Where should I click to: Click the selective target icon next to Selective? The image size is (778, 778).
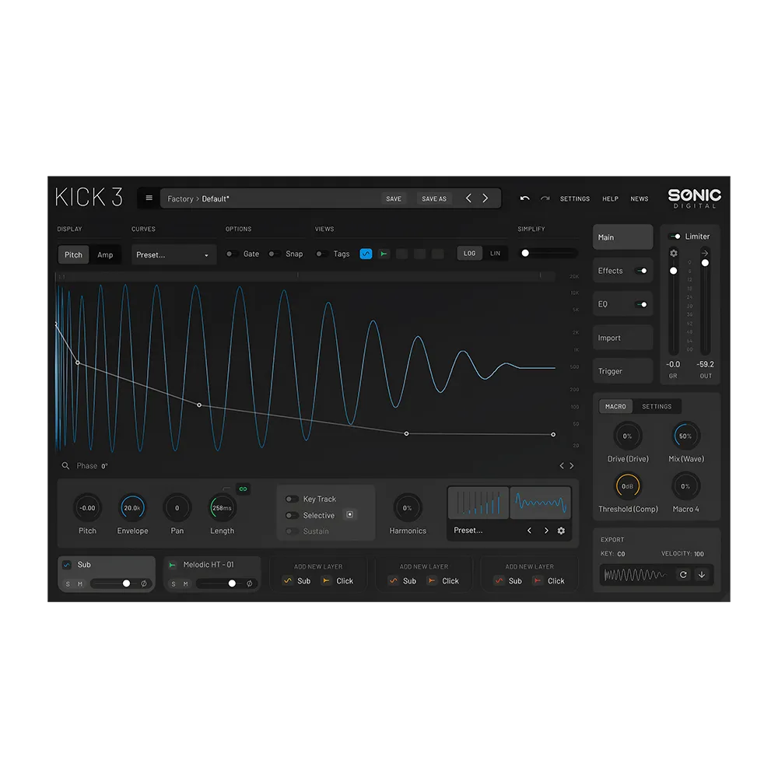pos(350,514)
